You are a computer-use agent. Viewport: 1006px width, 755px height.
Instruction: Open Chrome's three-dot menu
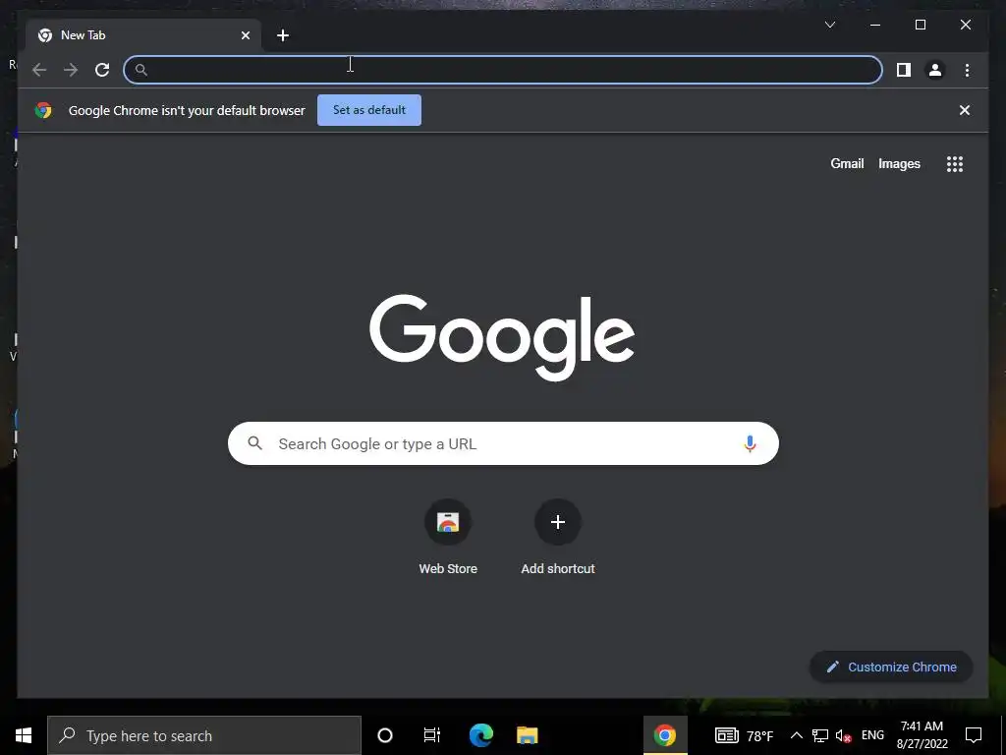(x=967, y=70)
